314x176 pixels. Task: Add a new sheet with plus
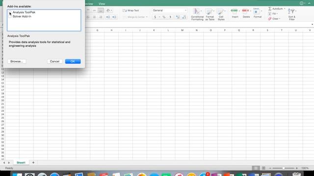coord(33,163)
